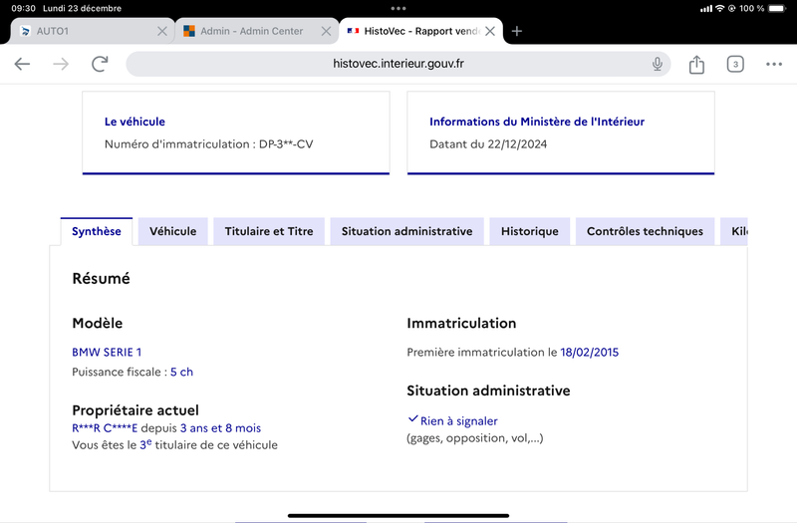Open the share sheet icon
The width and height of the screenshot is (797, 523).
coord(696,64)
